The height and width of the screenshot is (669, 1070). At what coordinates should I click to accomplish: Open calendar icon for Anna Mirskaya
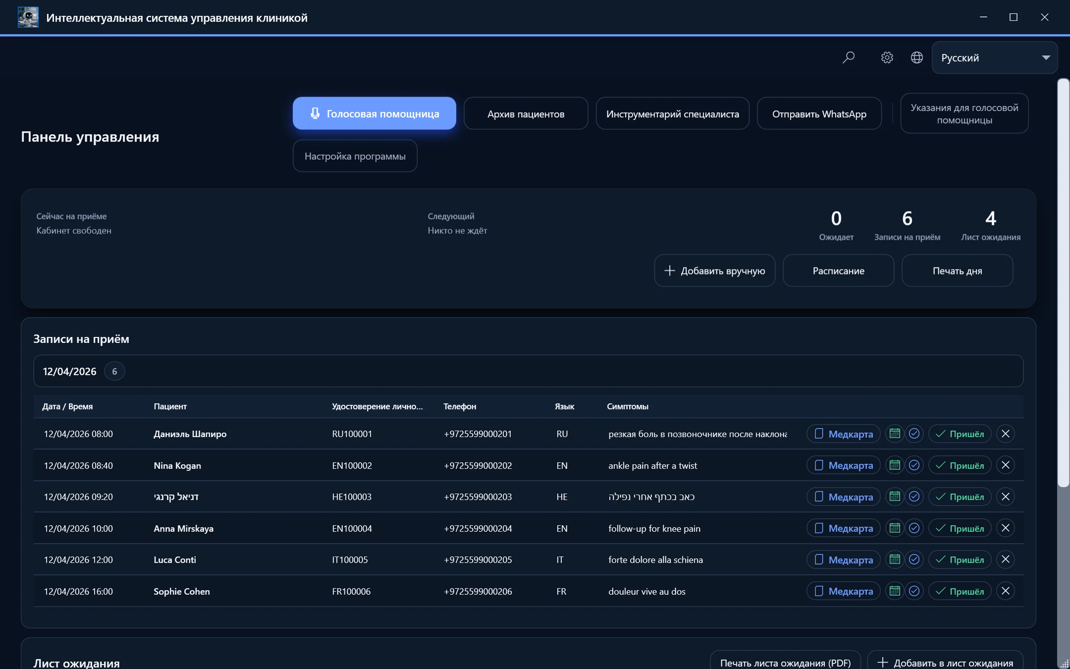[895, 528]
